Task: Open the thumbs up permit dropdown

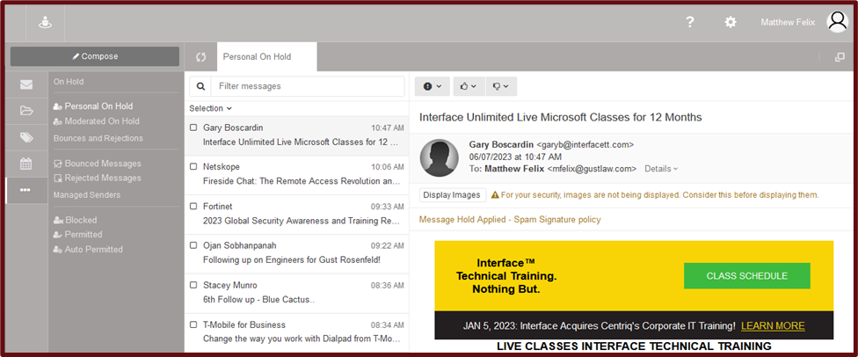Action: [468, 86]
